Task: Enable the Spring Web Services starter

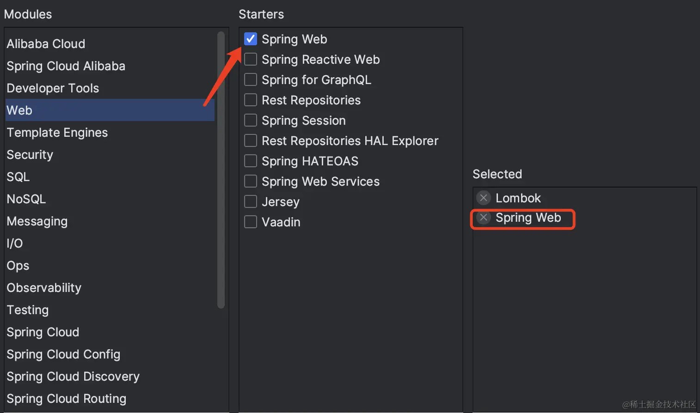Action: click(x=251, y=182)
